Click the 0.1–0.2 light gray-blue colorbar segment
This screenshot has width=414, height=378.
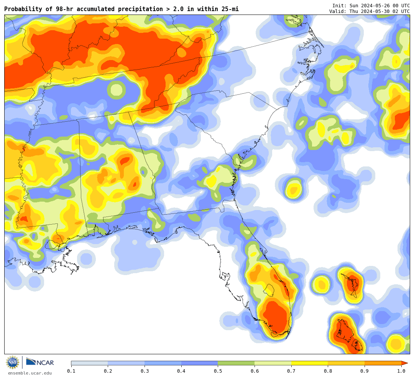click(89, 363)
